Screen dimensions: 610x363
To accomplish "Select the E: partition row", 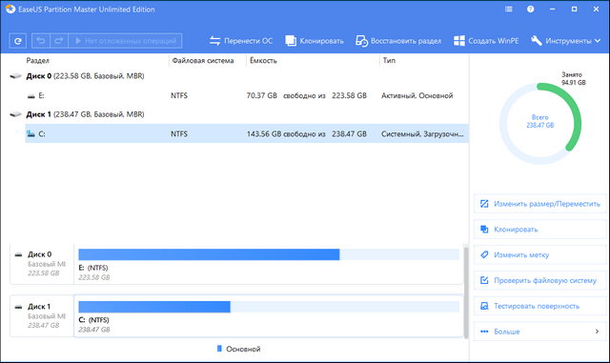I will click(247, 95).
